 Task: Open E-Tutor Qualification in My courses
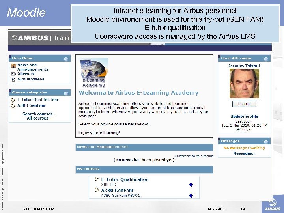coord(125,179)
